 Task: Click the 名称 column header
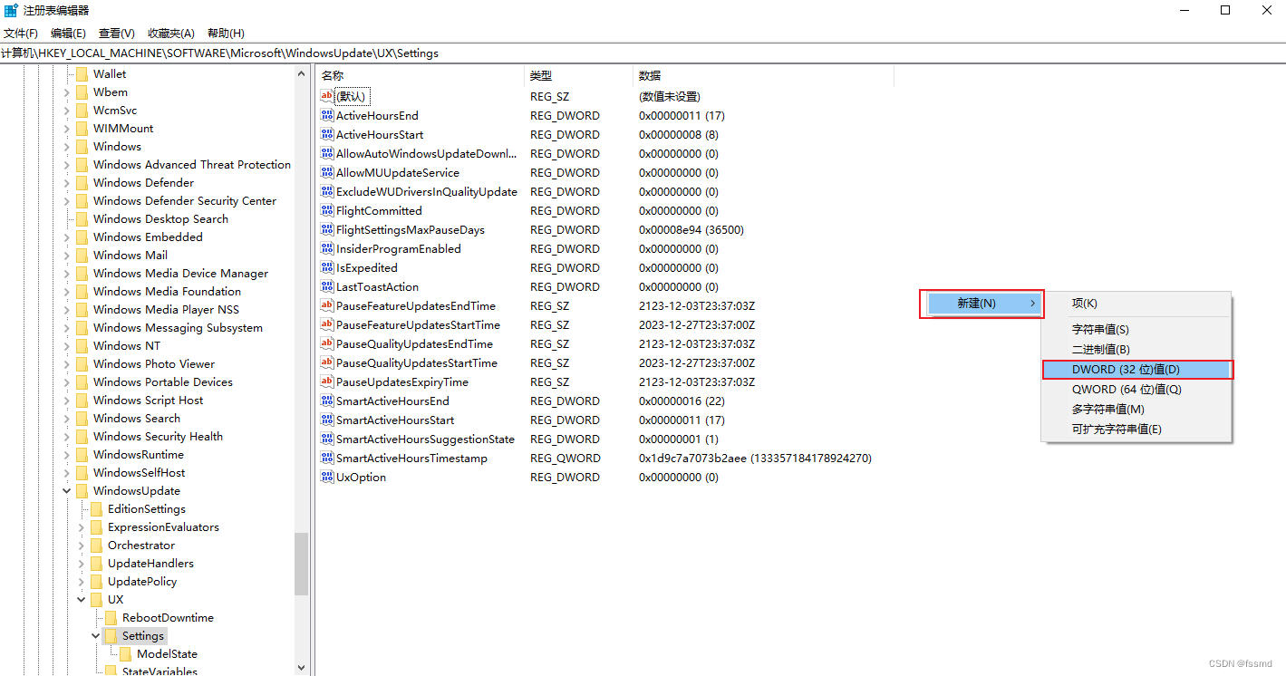point(332,75)
